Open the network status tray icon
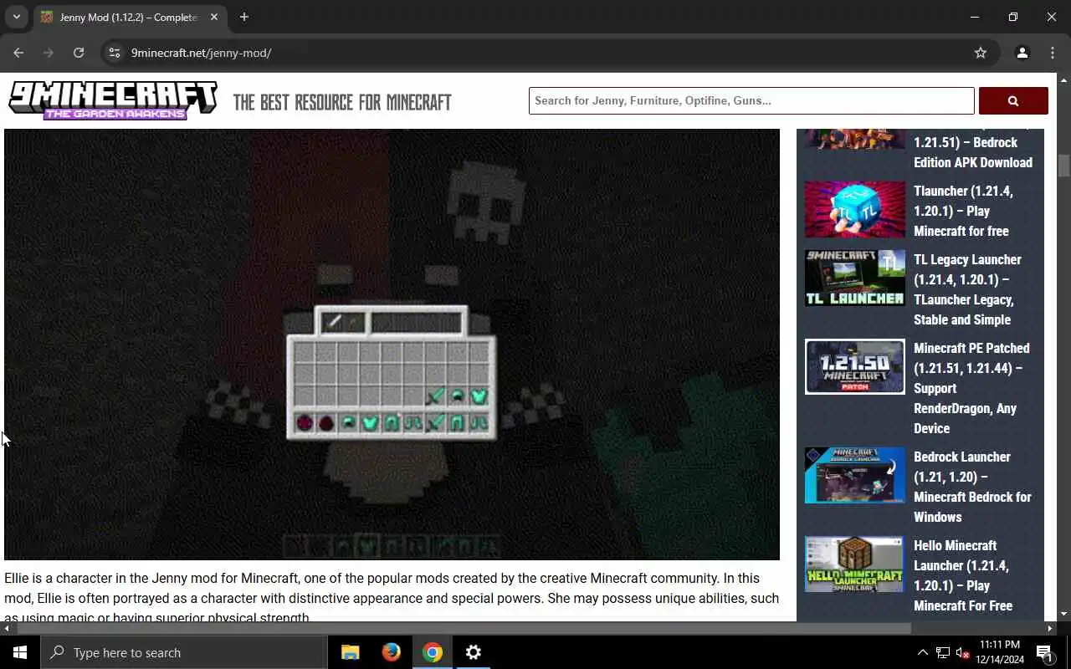 pyautogui.click(x=943, y=652)
